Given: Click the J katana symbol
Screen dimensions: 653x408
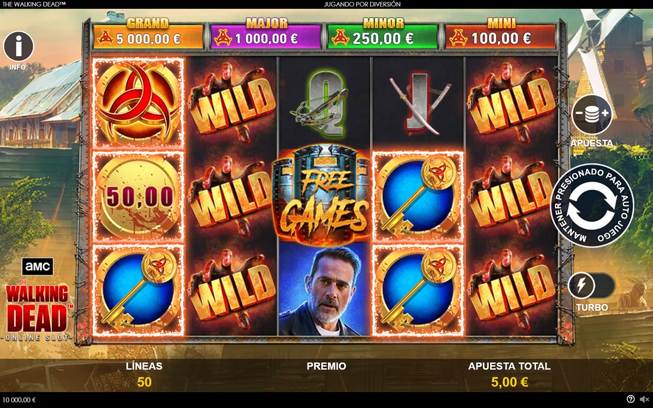Looking at the screenshot, I should click(418, 104).
